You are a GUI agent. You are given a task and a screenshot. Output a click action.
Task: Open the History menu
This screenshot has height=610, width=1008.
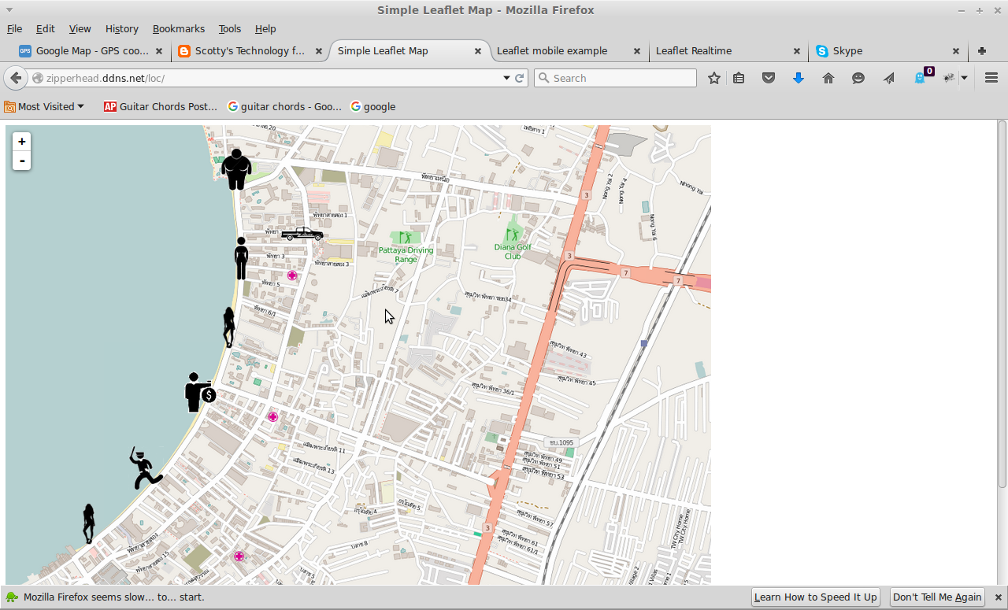click(121, 28)
